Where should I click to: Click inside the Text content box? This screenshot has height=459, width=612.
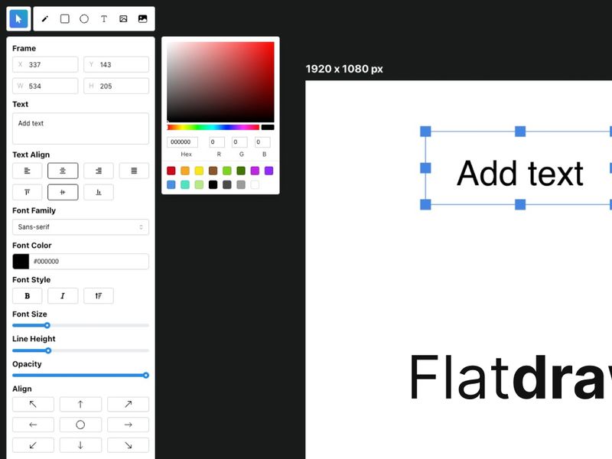[x=80, y=128]
